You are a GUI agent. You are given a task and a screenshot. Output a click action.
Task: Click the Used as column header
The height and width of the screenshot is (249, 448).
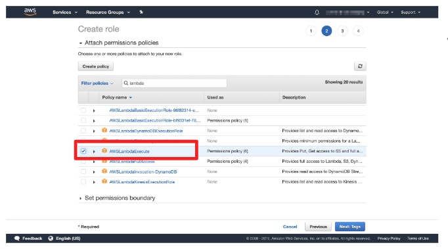[215, 97]
